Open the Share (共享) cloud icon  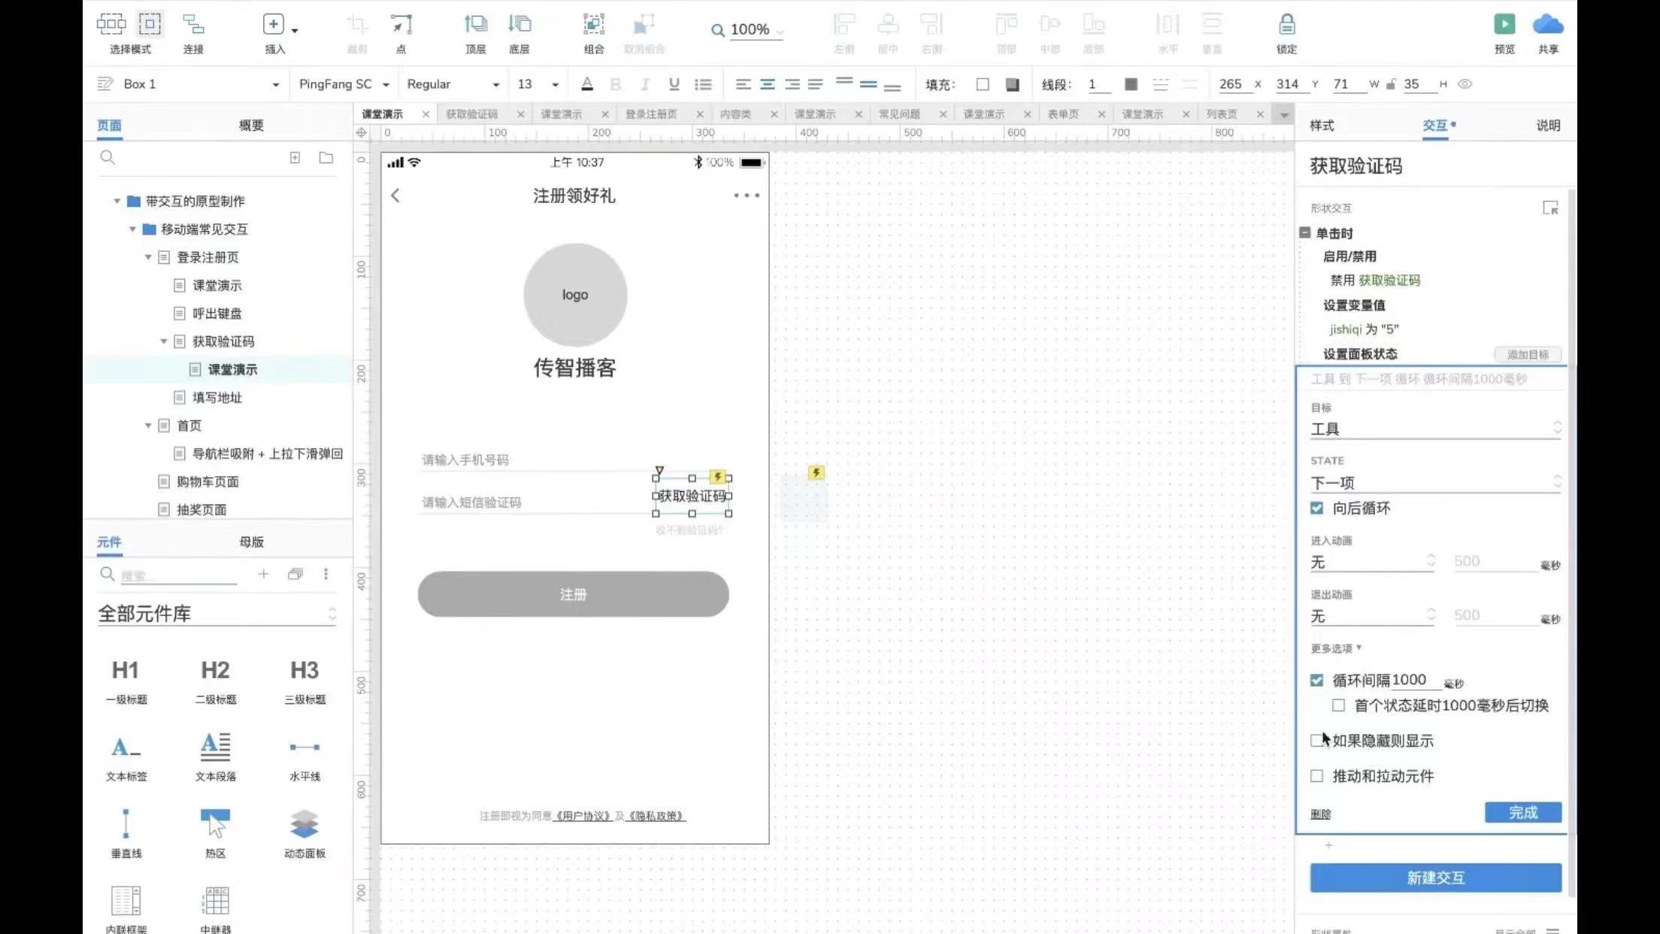pyautogui.click(x=1547, y=25)
